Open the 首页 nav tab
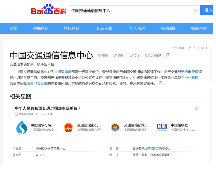 14,28
